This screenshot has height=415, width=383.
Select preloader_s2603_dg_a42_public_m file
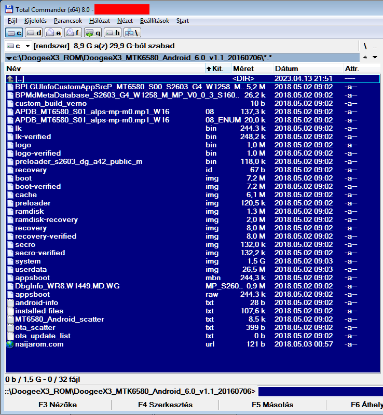pos(193,161)
